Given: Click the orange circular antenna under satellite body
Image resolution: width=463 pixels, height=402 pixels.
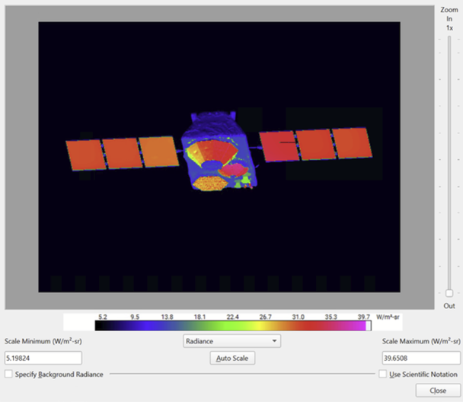Looking at the screenshot, I should click(207, 183).
